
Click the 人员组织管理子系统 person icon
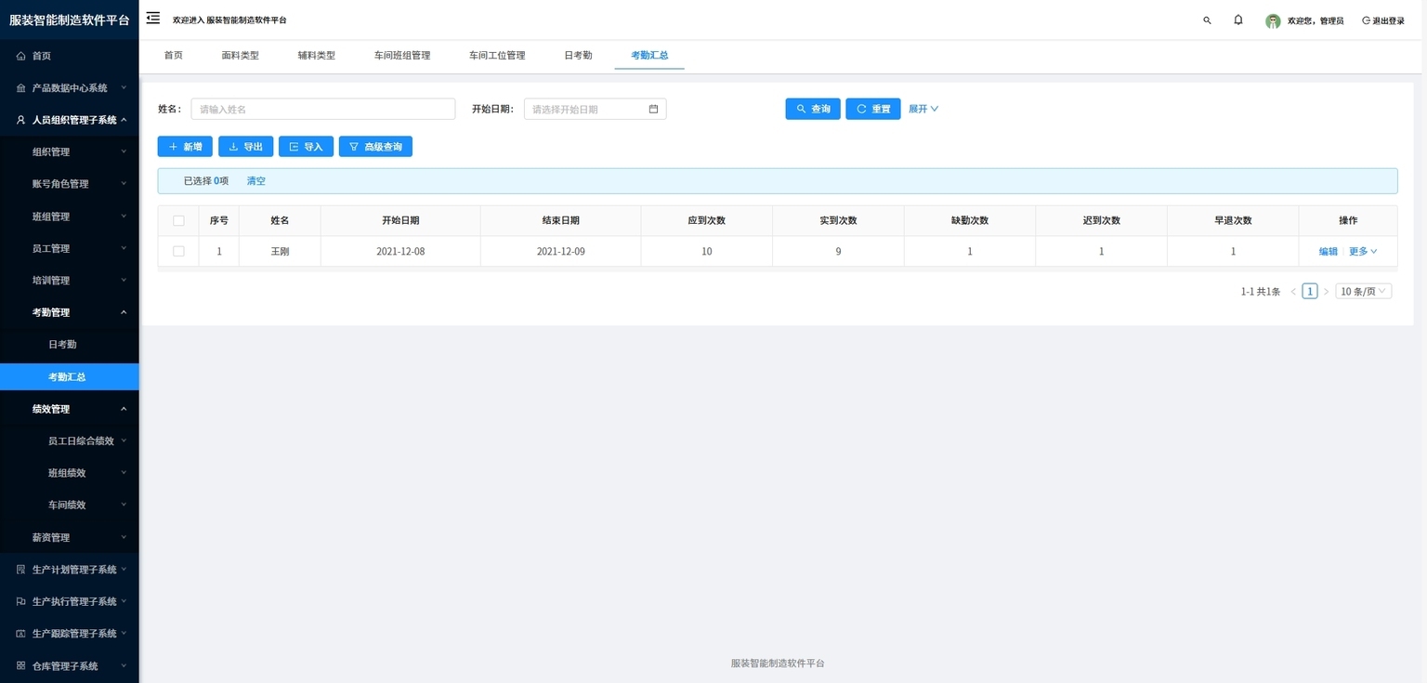click(20, 120)
